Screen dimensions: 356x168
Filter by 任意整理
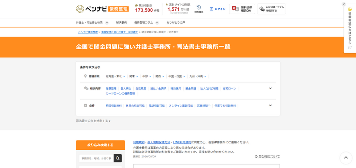(111, 89)
